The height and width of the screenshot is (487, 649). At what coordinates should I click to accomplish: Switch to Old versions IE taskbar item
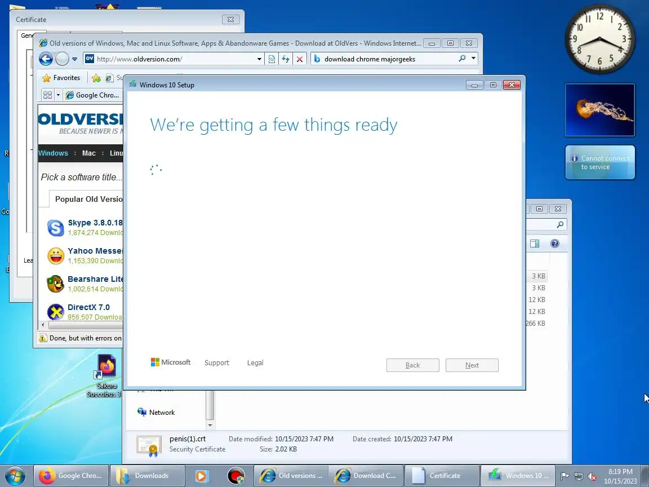[x=291, y=475]
